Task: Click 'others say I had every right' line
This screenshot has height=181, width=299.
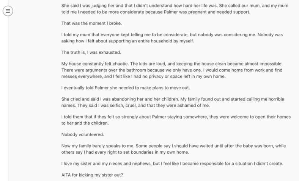Action: [x=125, y=152]
